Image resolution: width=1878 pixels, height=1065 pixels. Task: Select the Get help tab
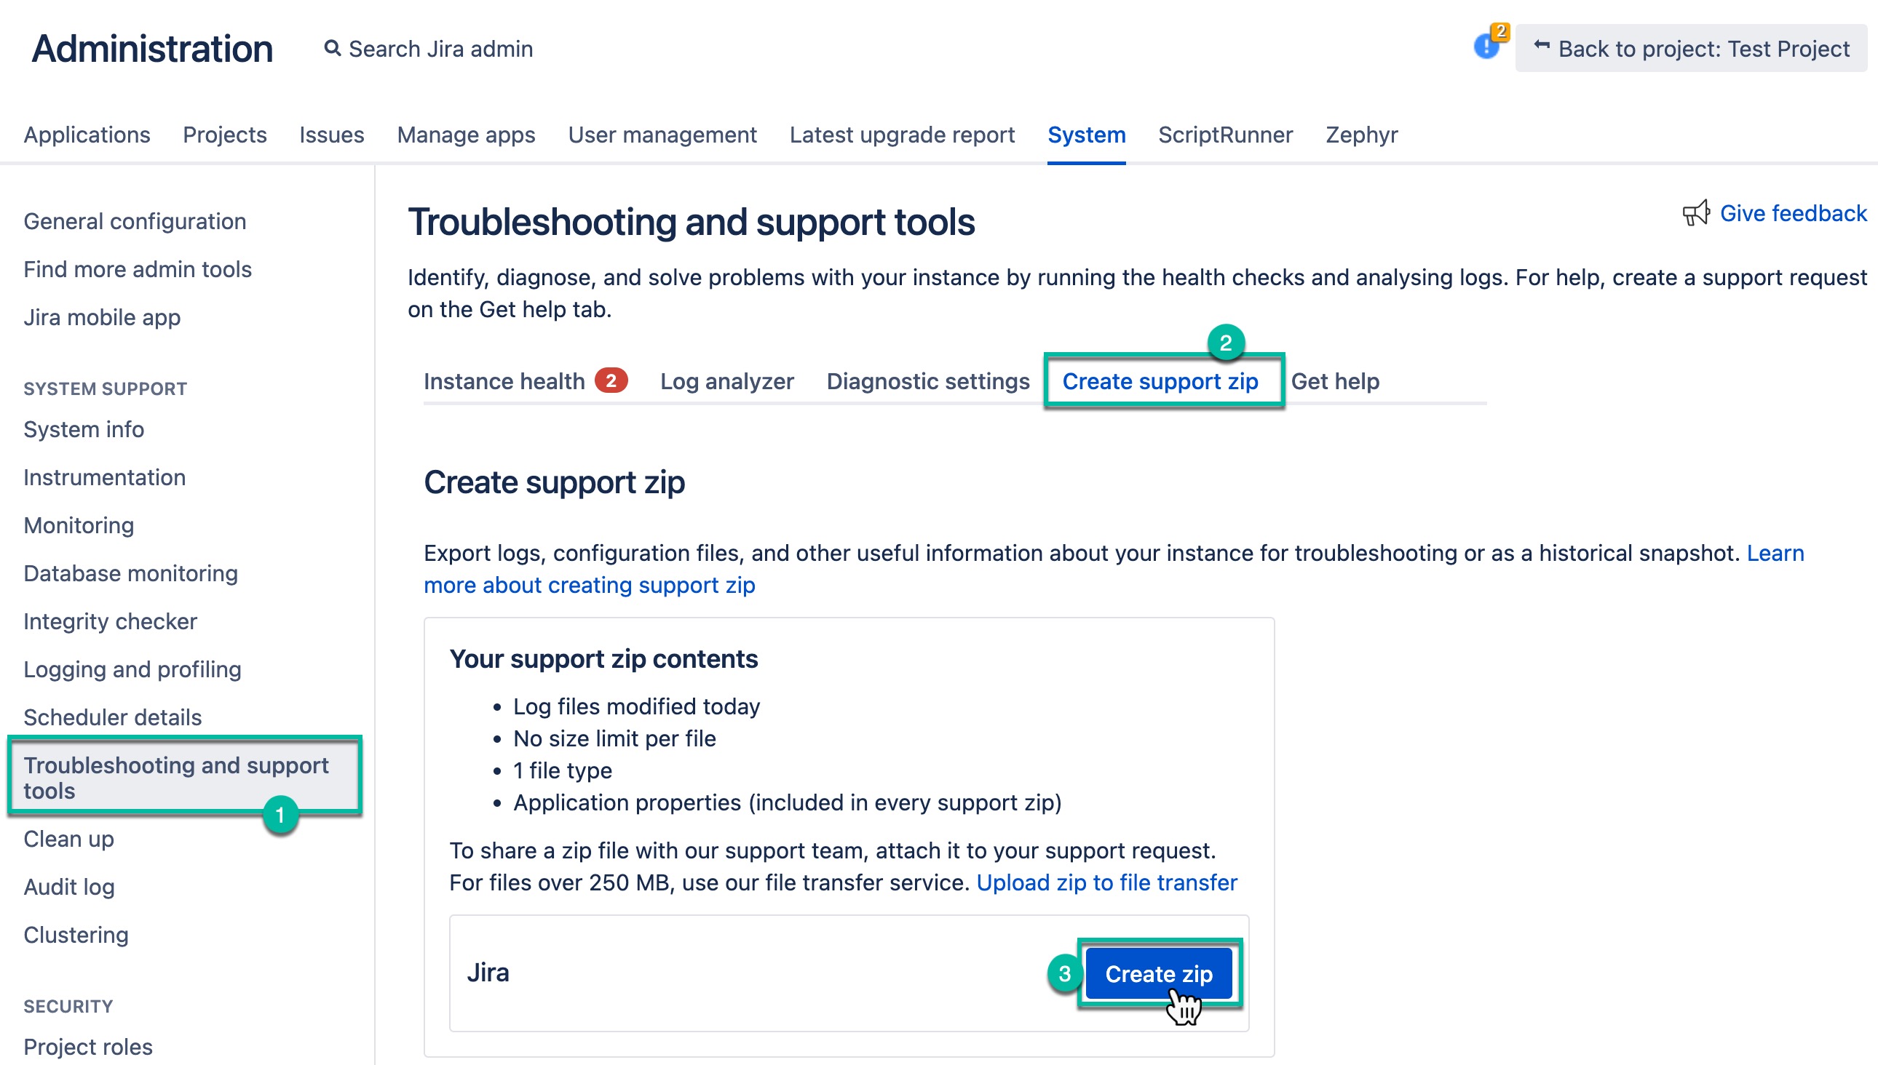(1335, 381)
